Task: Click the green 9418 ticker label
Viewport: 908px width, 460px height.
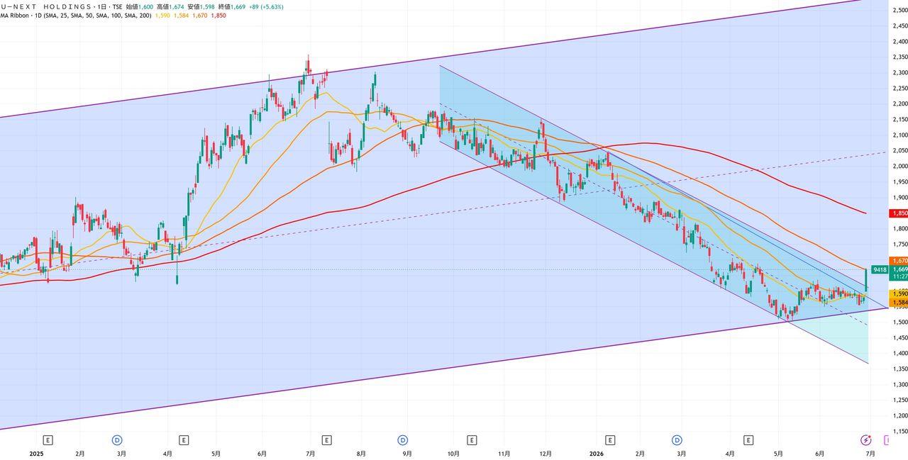Action: pos(880,269)
